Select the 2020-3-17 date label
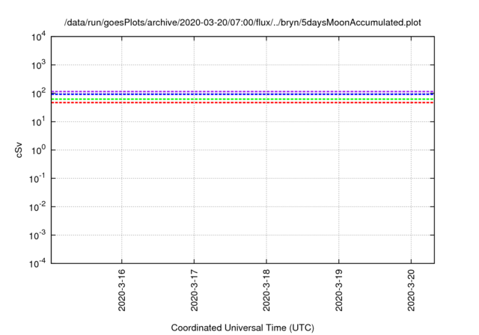The width and height of the screenshot is (479, 335). pos(194,290)
